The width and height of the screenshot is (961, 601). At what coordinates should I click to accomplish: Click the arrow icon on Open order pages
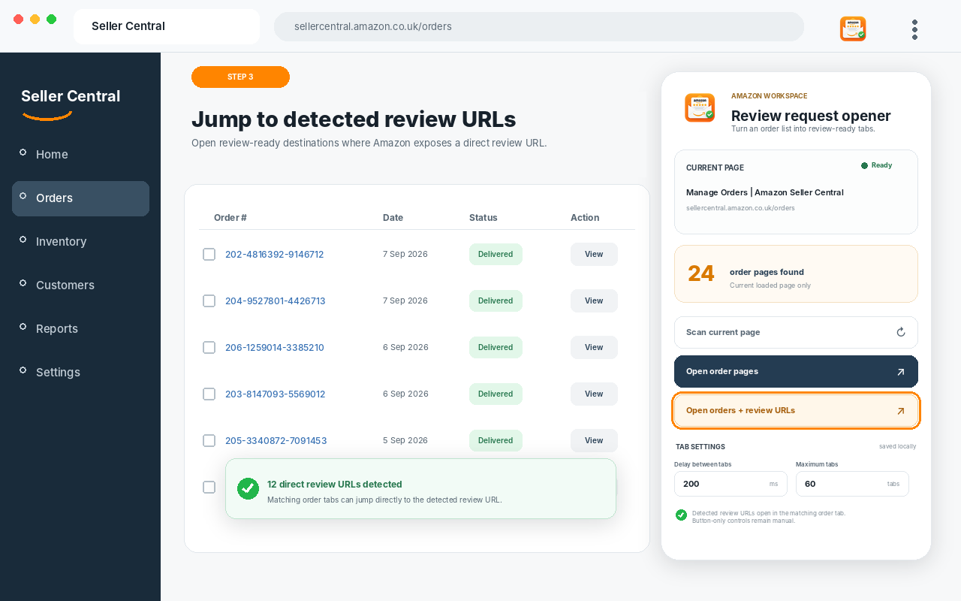click(x=901, y=372)
